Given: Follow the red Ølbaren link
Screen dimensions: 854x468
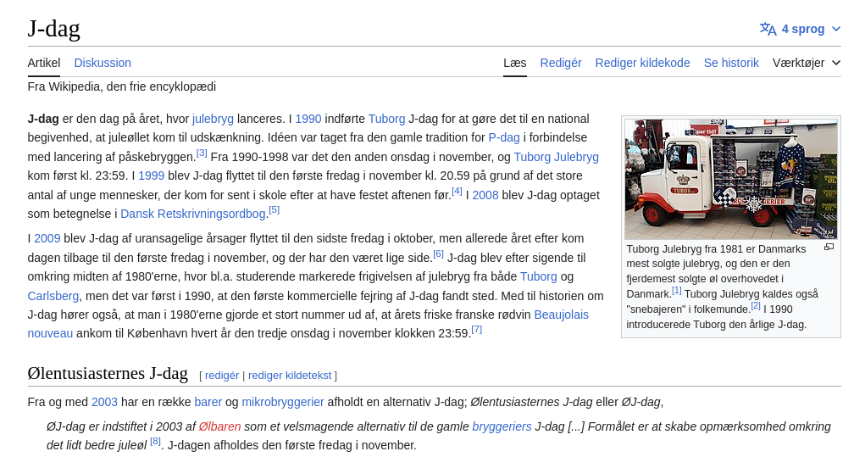Looking at the screenshot, I should tap(219, 426).
